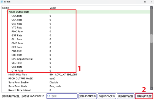Select the DTM Rate row
154x100 pixels.
(x=76, y=71)
